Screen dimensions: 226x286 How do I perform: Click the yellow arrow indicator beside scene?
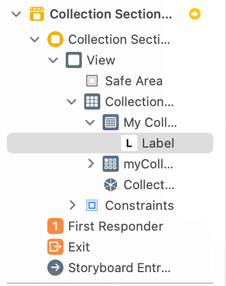tap(195, 14)
